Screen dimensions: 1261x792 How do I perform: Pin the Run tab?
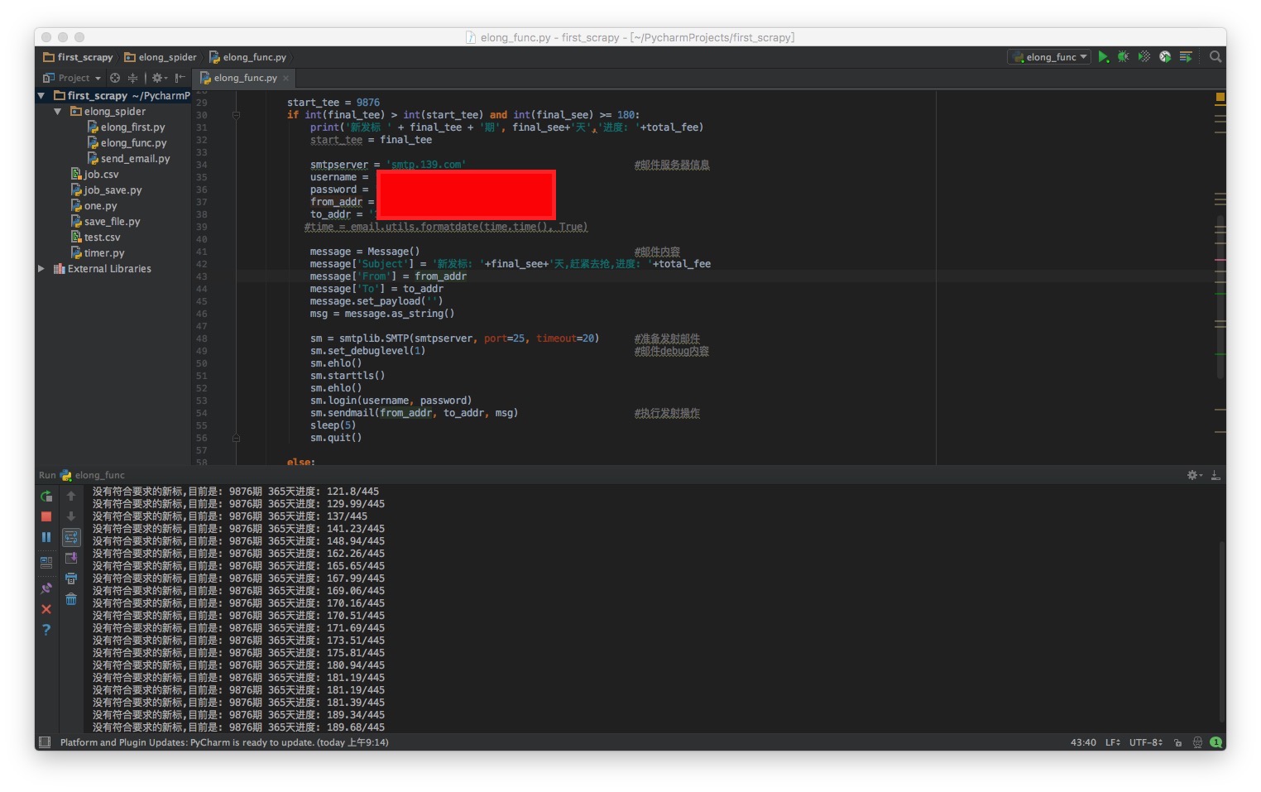(46, 588)
